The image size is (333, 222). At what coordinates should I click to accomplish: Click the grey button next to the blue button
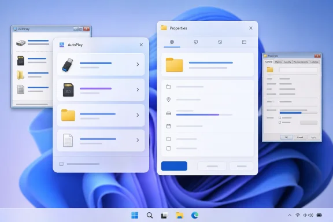212,166
